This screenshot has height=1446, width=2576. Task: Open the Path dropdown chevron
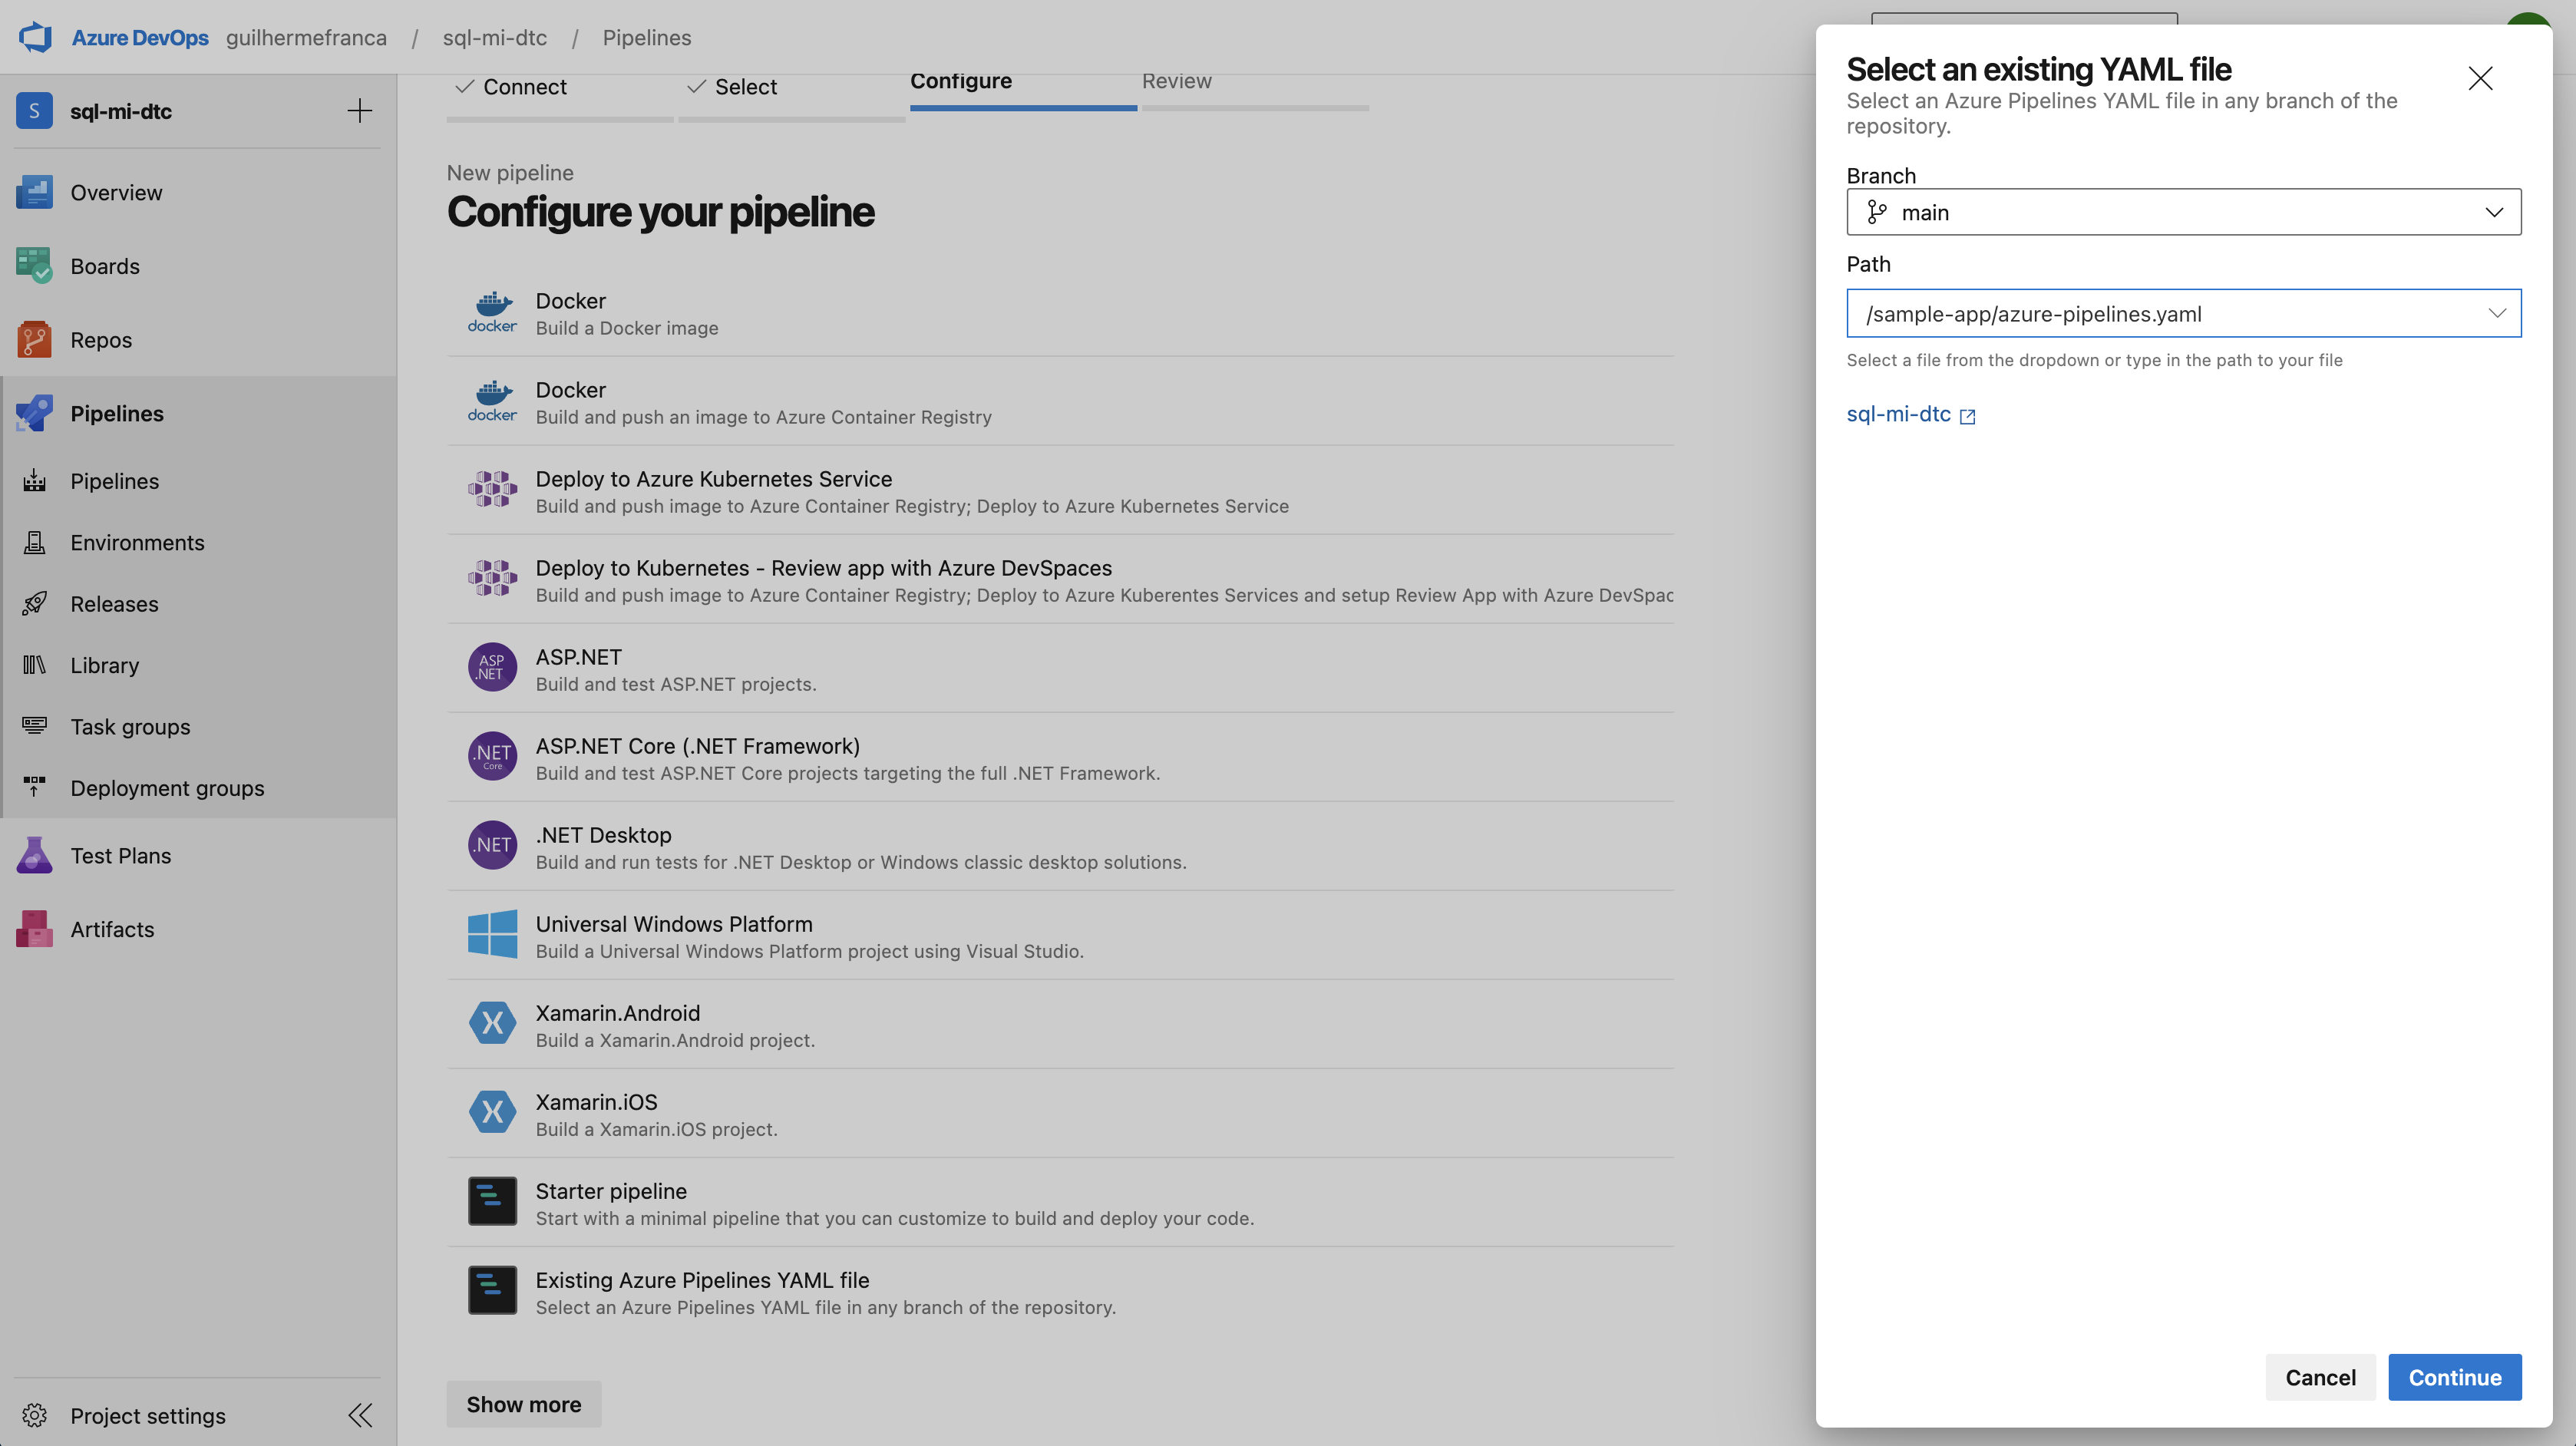coord(2496,313)
